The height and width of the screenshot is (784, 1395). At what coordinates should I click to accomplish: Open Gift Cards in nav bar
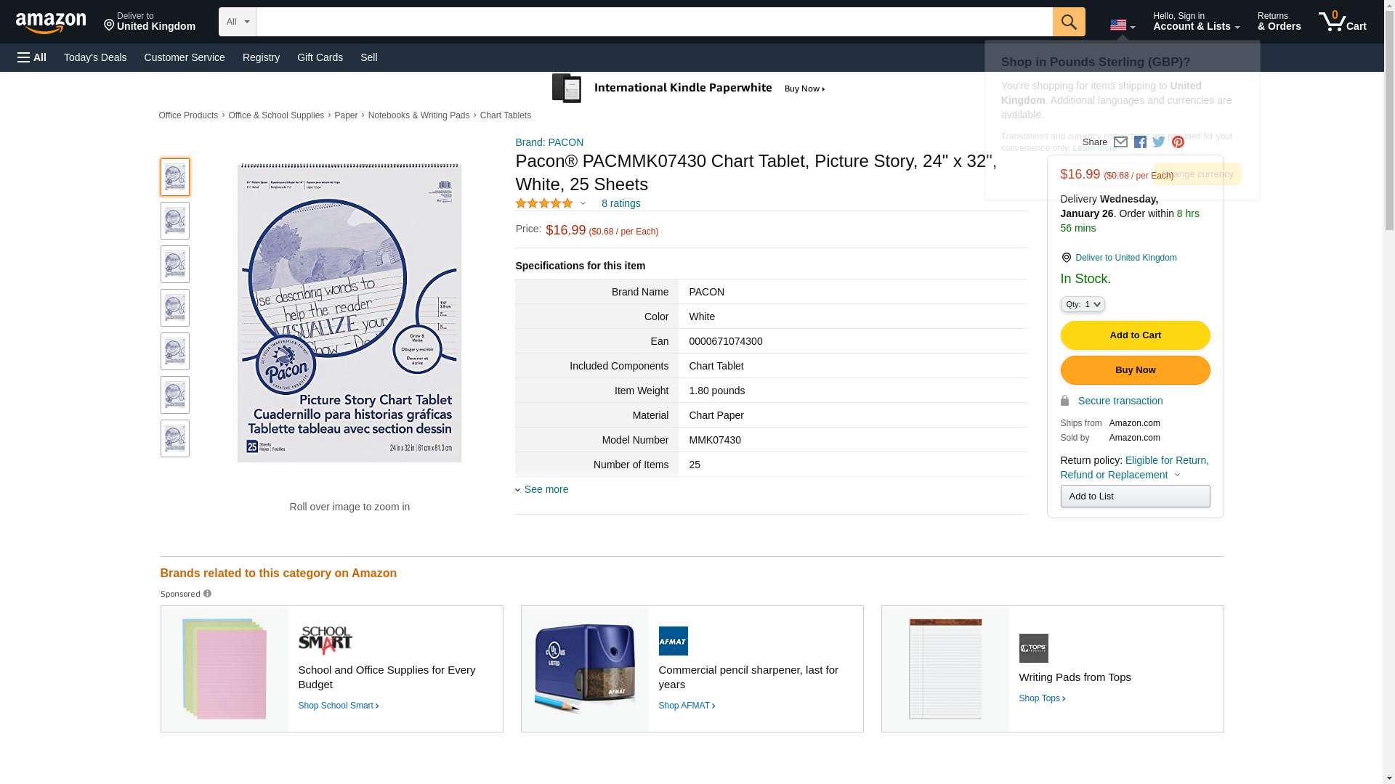coord(320,57)
